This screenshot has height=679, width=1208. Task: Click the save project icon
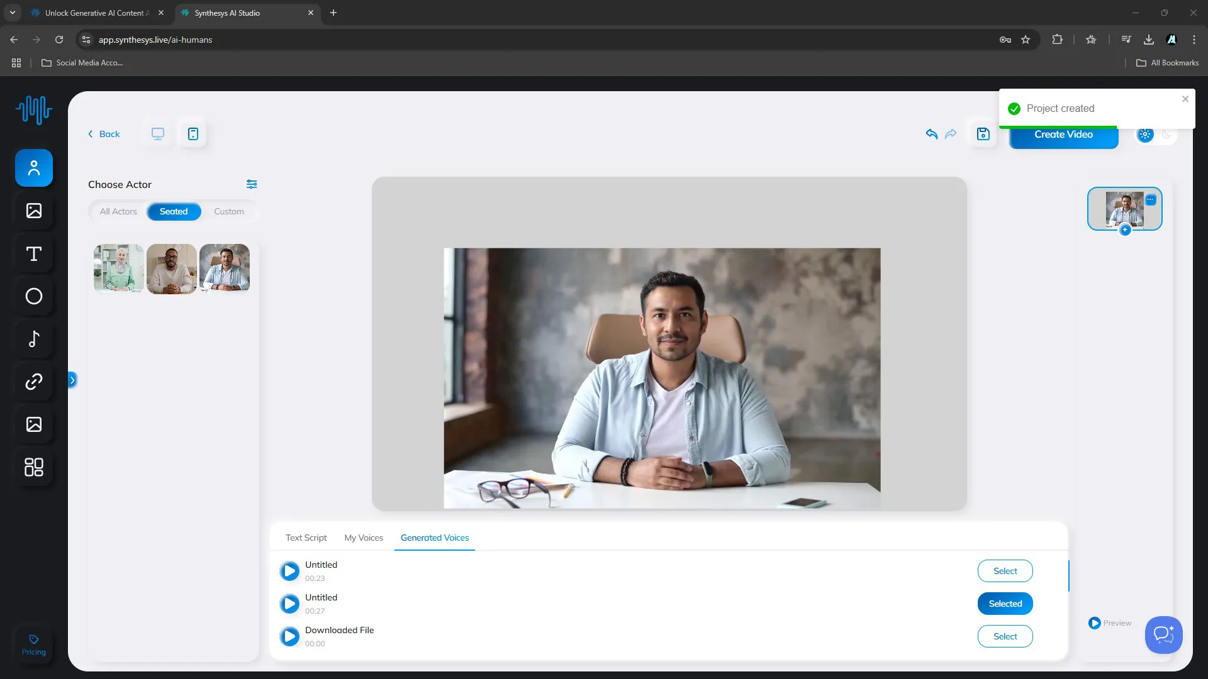(983, 134)
